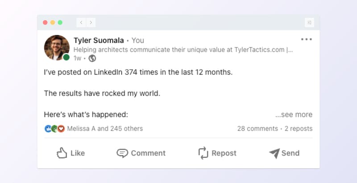This screenshot has height=183, width=357.
Task: Click the Send paper plane icon
Action: pyautogui.click(x=274, y=154)
